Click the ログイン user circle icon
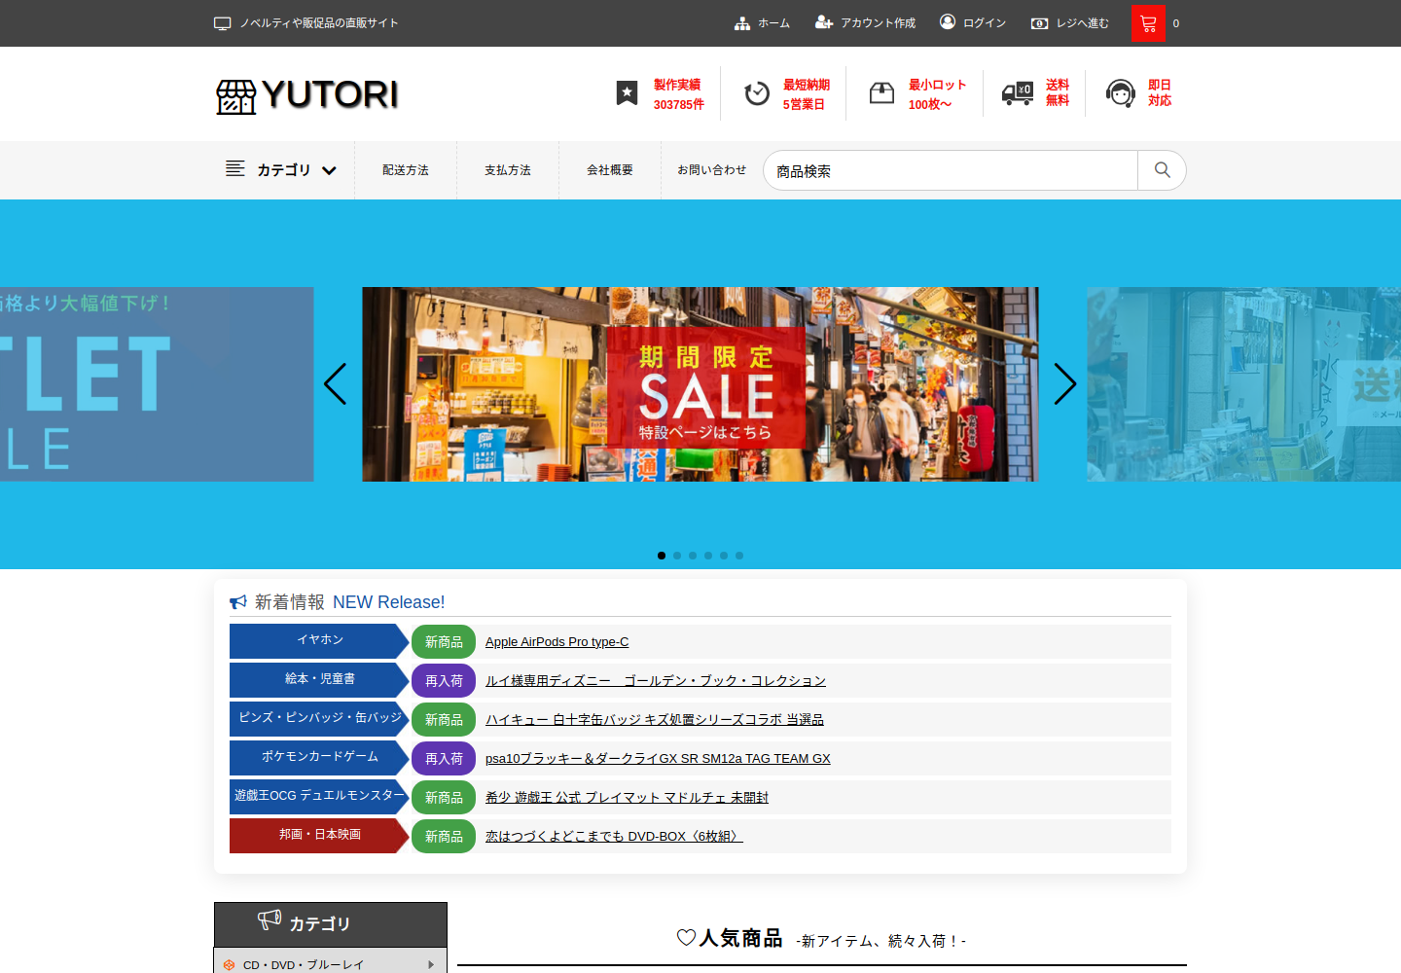This screenshot has height=973, width=1401. [x=948, y=21]
